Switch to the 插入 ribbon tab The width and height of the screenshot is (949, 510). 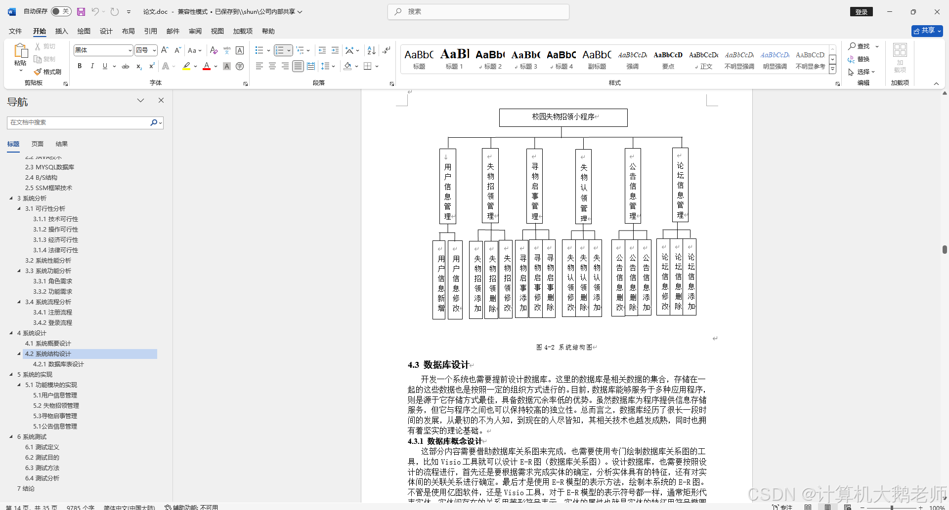pyautogui.click(x=61, y=31)
